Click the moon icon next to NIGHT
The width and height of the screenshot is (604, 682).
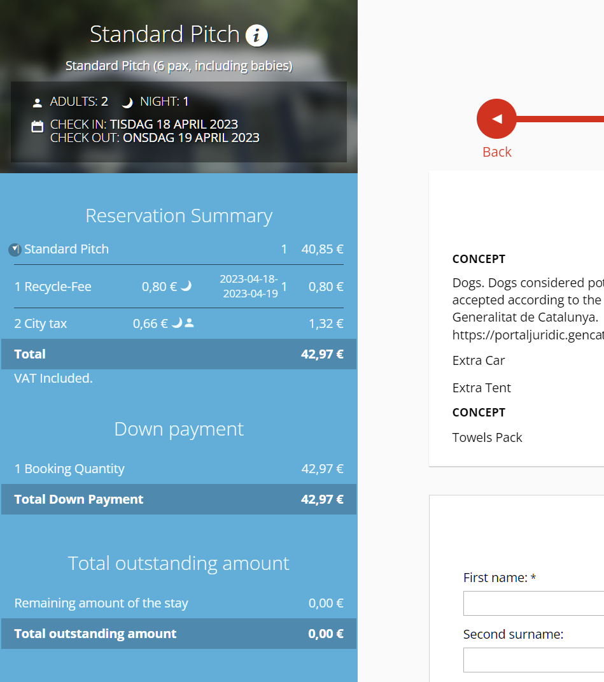(127, 103)
